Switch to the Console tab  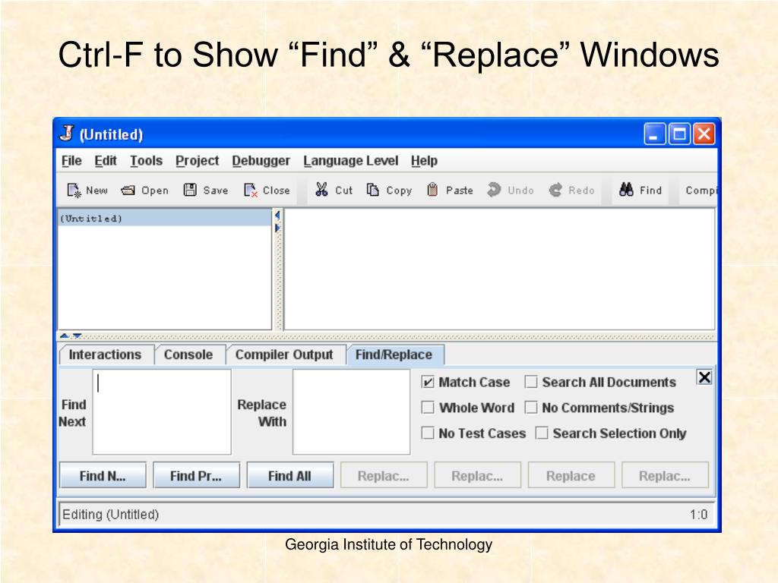click(x=188, y=355)
